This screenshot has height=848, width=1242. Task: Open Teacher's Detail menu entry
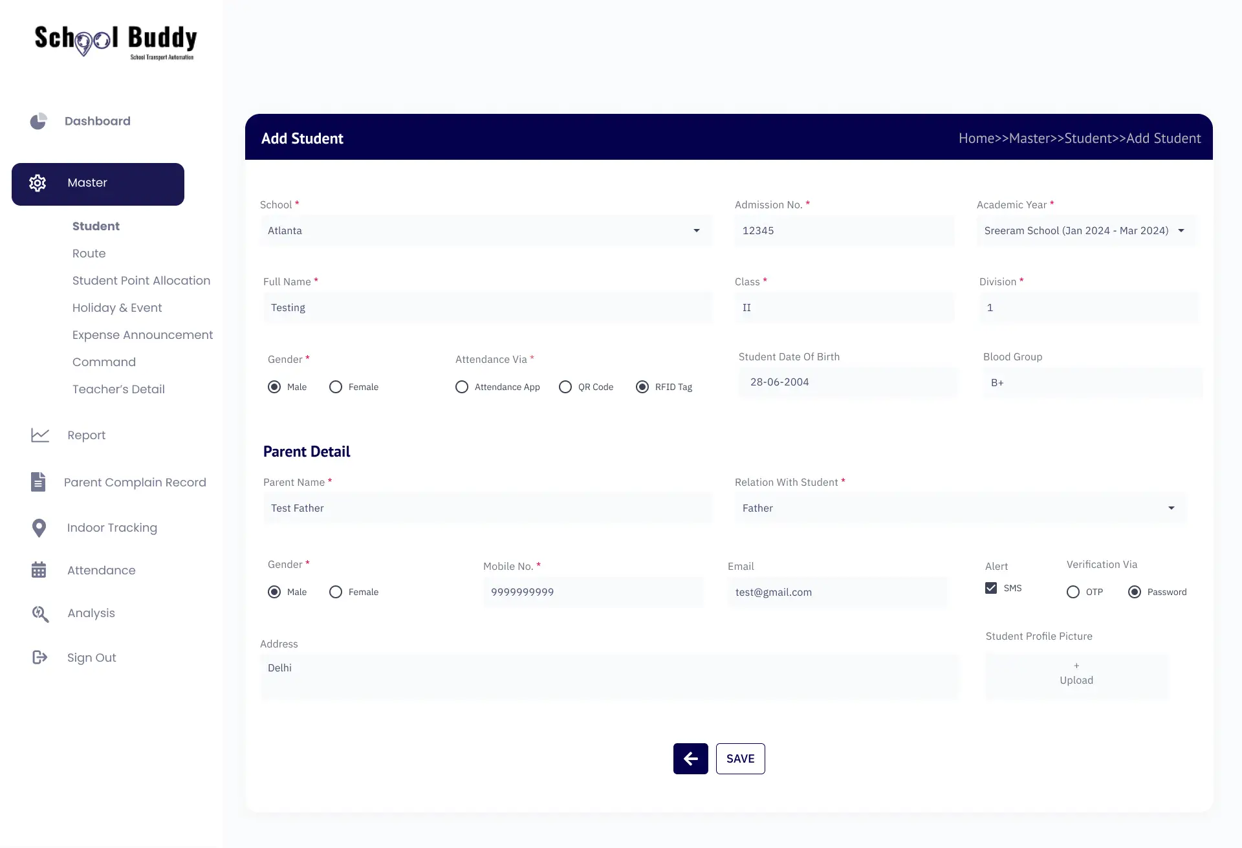(118, 389)
